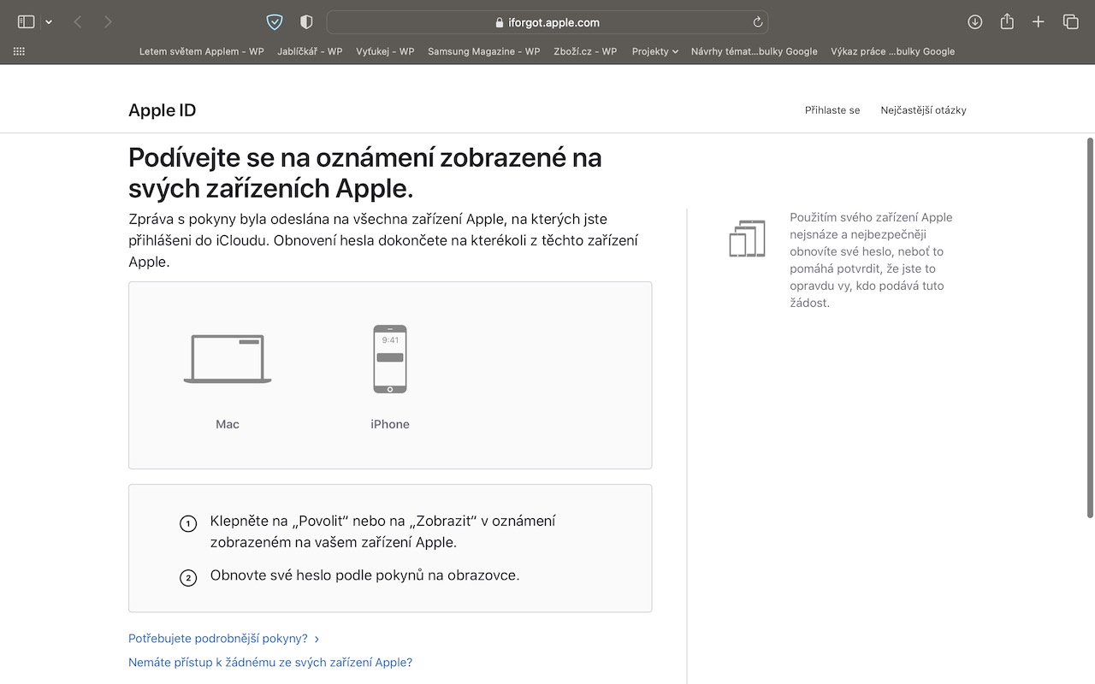This screenshot has width=1095, height=684.
Task: Reload the page with the refresh icon
Action: click(757, 22)
